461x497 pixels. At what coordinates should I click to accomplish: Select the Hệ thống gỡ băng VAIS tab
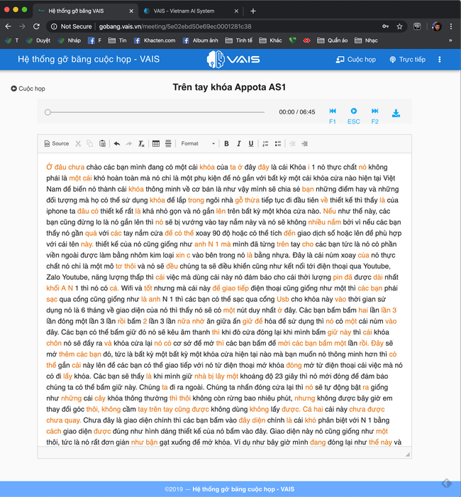[x=76, y=11]
